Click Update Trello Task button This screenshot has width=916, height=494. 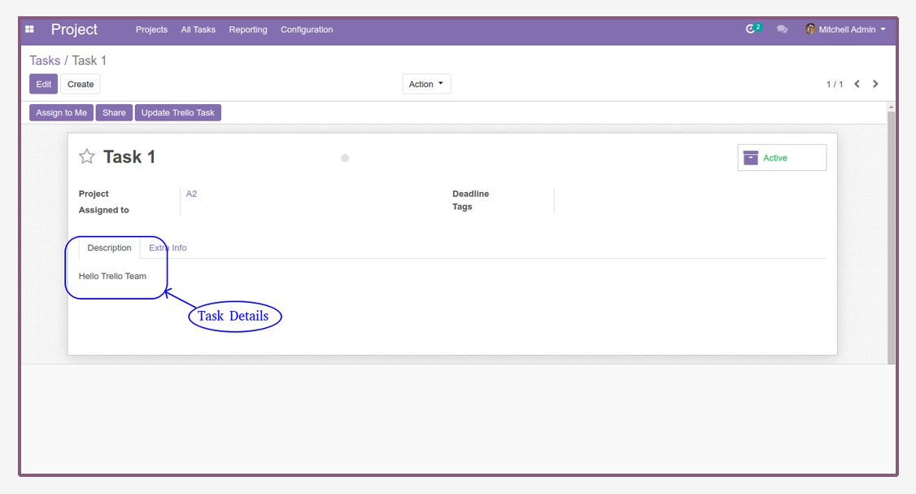pos(177,112)
